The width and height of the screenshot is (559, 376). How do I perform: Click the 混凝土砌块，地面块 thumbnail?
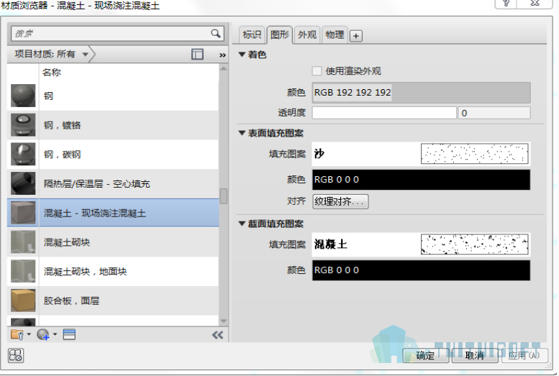[23, 271]
